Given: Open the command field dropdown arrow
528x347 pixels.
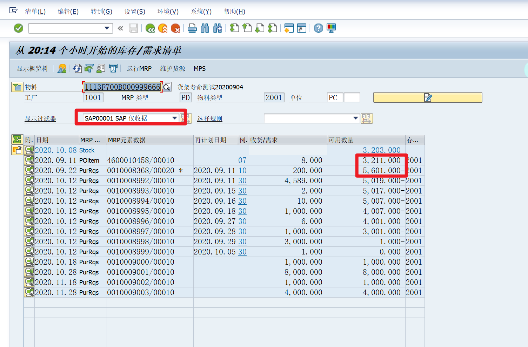Looking at the screenshot, I should click(x=106, y=28).
